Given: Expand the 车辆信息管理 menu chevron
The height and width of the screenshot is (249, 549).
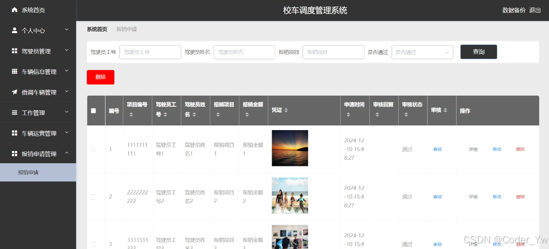Looking at the screenshot, I should (67, 71).
